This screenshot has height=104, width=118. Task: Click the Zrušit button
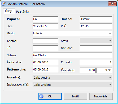click(x=76, y=96)
